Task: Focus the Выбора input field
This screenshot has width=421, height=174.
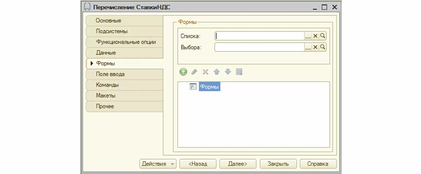Action: 259,47
